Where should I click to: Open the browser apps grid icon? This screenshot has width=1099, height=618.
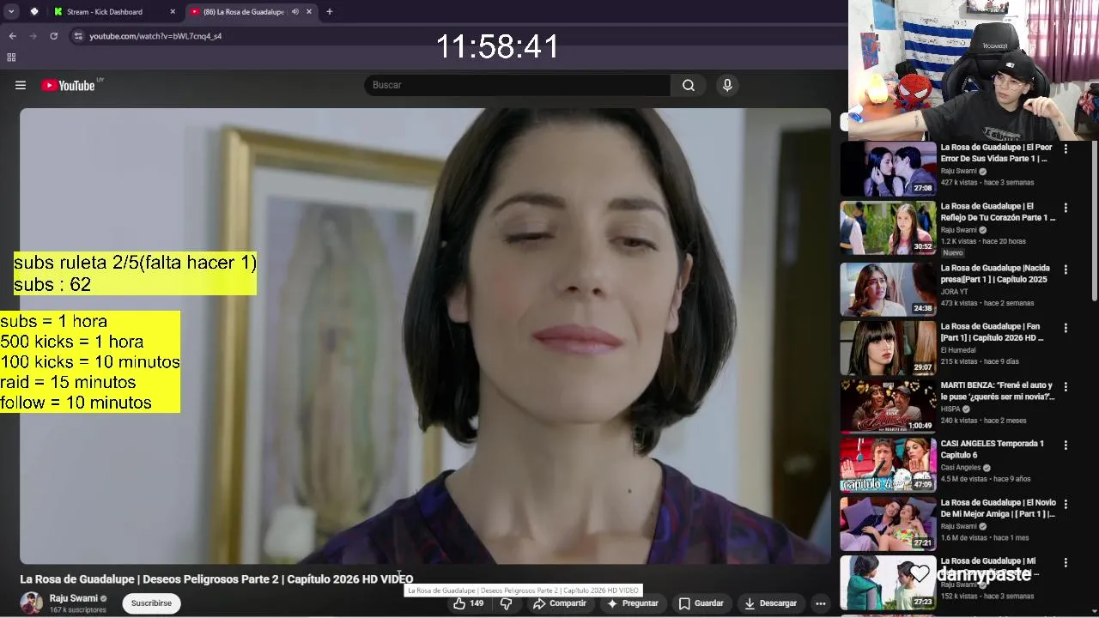point(11,58)
